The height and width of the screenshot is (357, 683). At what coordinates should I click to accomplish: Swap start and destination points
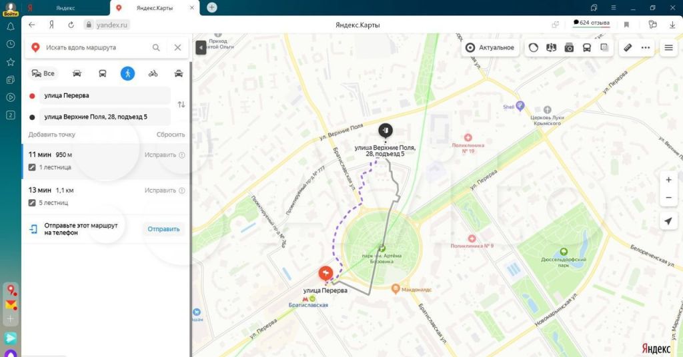point(181,105)
